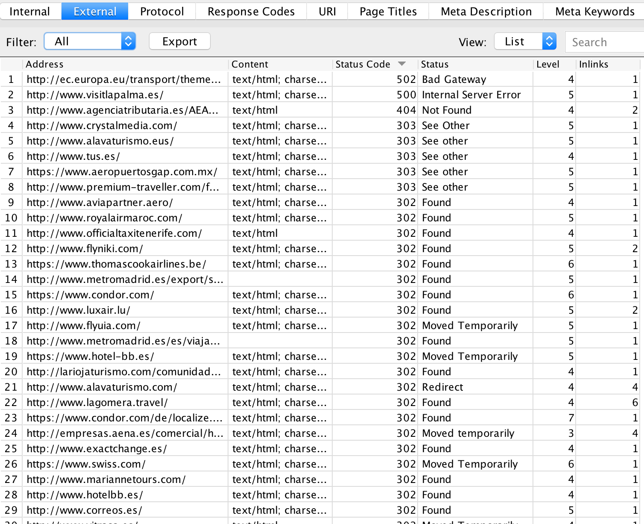This screenshot has height=524, width=644.
Task: Open the Meta Description tab
Action: (486, 12)
